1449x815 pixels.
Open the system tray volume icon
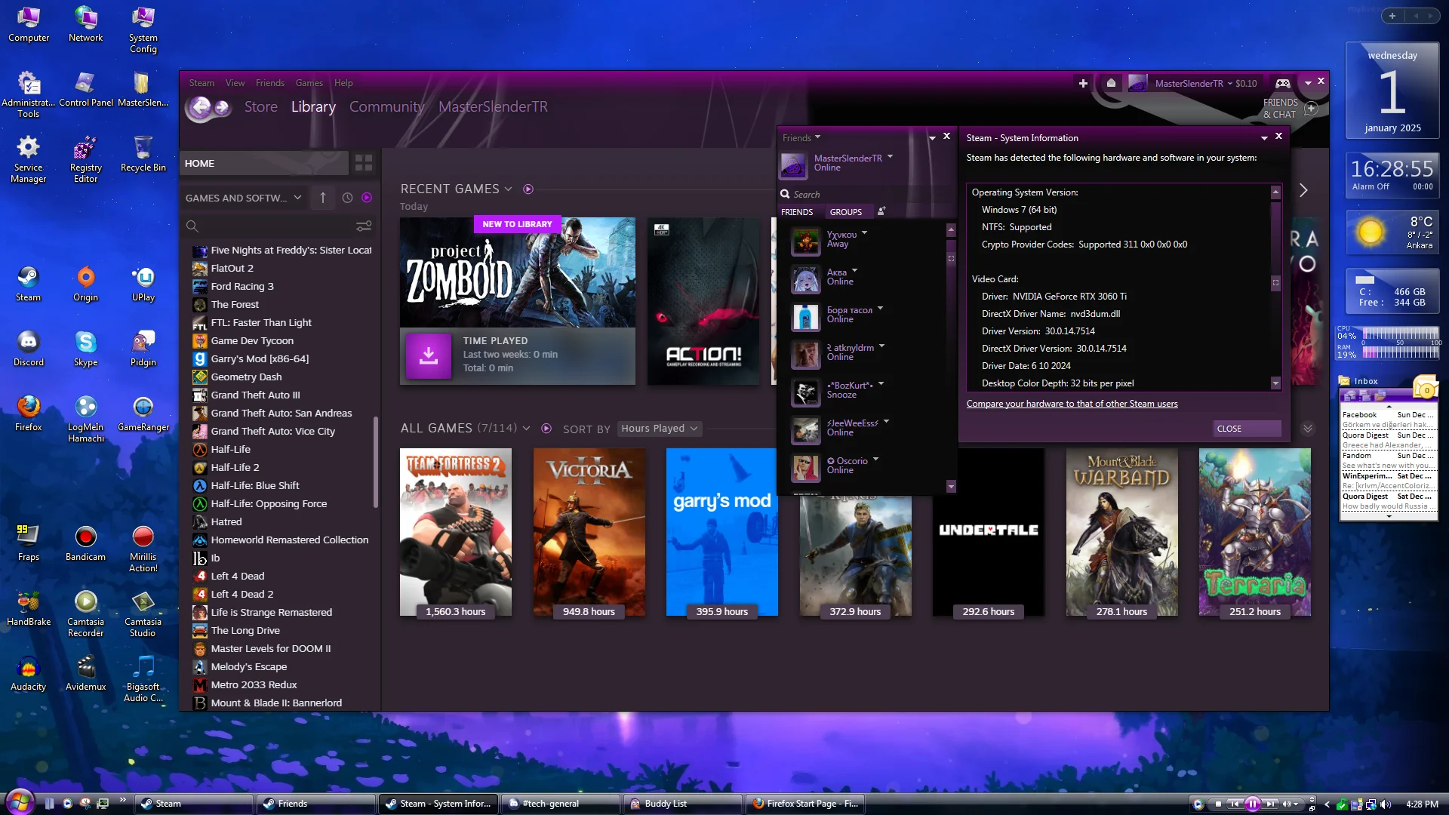point(1386,804)
